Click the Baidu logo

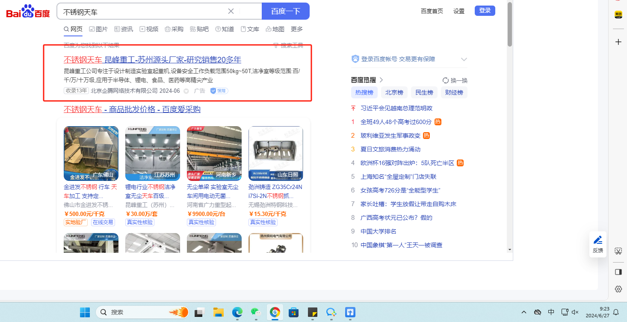(28, 12)
